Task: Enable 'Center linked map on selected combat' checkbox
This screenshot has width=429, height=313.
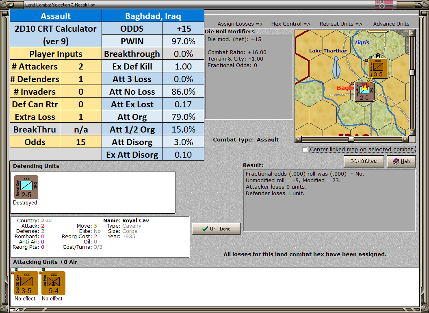Action: 305,150
